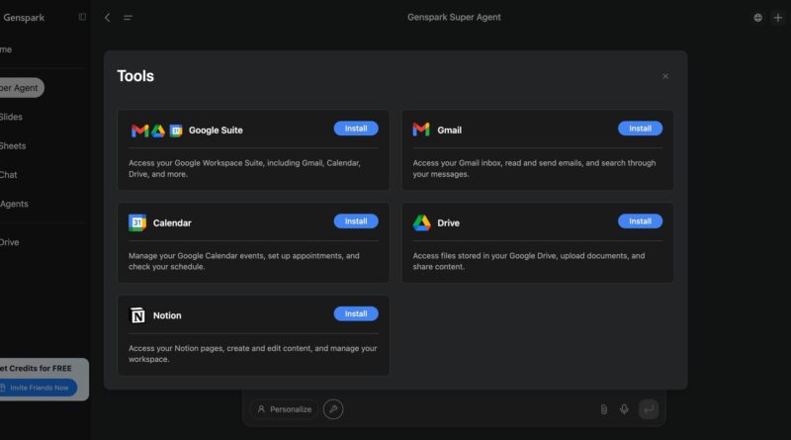Click the Calendar icon in Google Suite card
Screen dimensions: 791x440
coord(176,131)
